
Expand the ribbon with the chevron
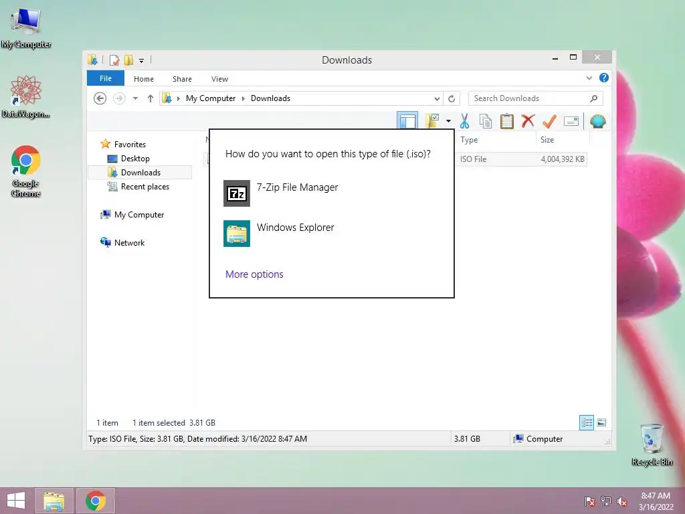pos(589,78)
